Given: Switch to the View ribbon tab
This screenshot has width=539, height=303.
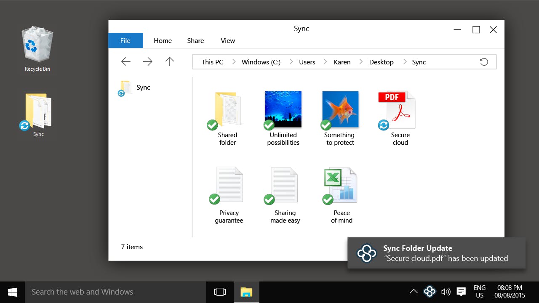Looking at the screenshot, I should click(x=228, y=40).
